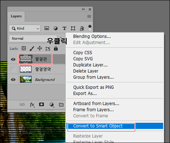Select the 물결판 layer name
The image size is (170, 143).
41,59
